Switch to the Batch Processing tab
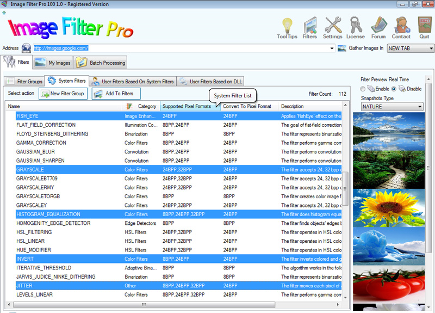The height and width of the screenshot is (313, 435). click(x=101, y=63)
